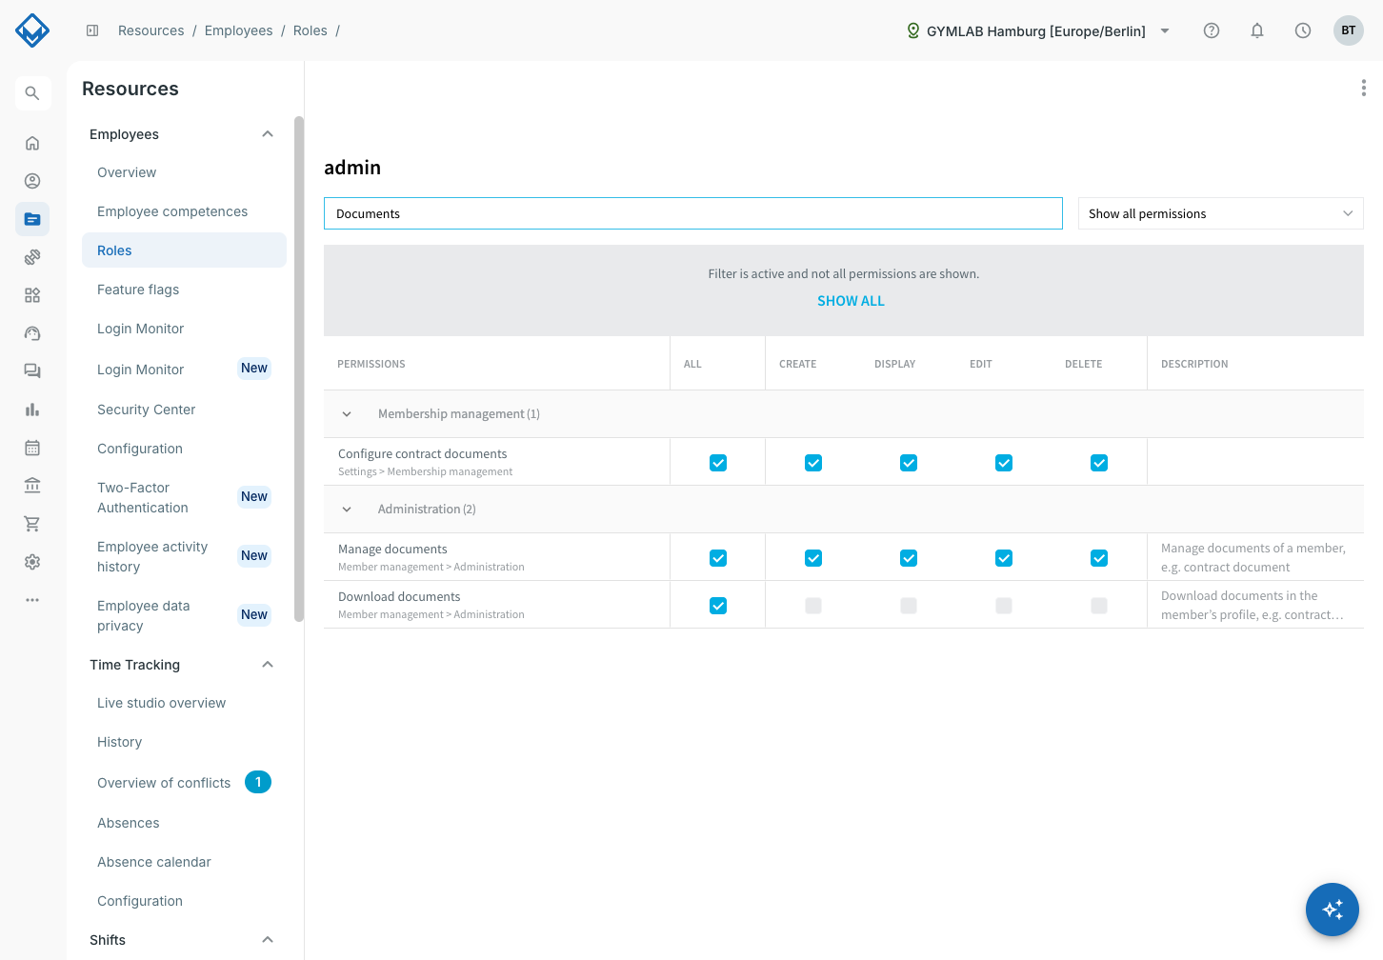Image resolution: width=1383 pixels, height=960 pixels.
Task: Uncheck DISPLAY for Manage documents
Action: pyautogui.click(x=909, y=558)
